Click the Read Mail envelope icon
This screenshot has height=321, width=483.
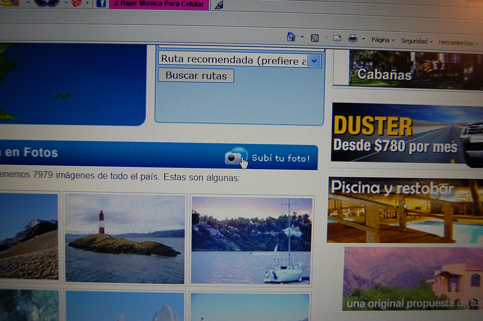click(x=337, y=39)
